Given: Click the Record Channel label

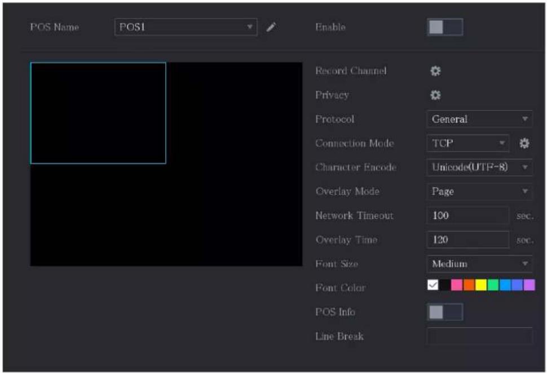Looking at the screenshot, I should [x=351, y=71].
